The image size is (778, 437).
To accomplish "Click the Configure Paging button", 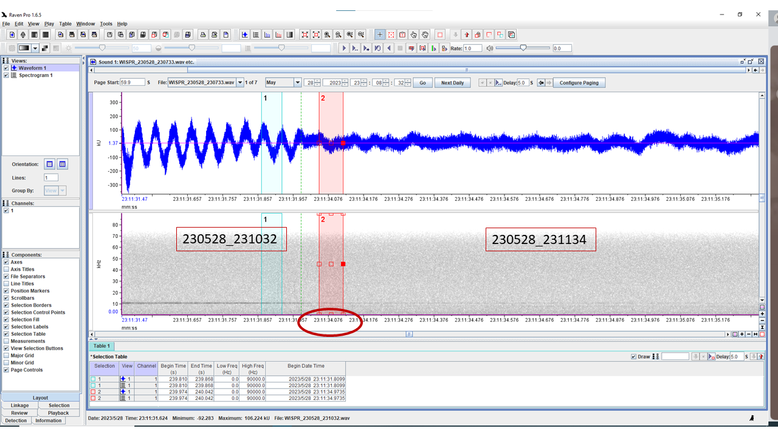I will (x=579, y=83).
